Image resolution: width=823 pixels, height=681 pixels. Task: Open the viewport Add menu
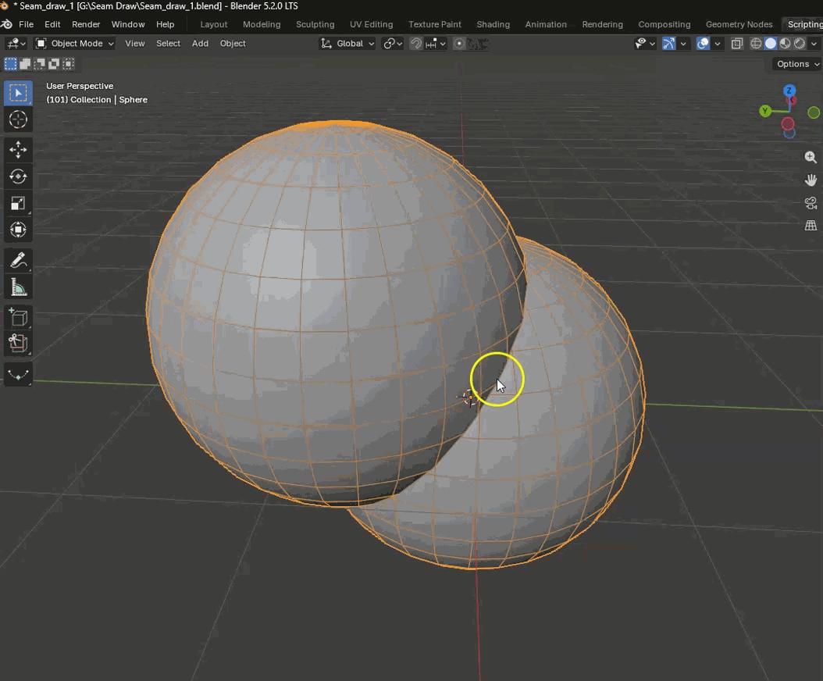click(x=200, y=44)
